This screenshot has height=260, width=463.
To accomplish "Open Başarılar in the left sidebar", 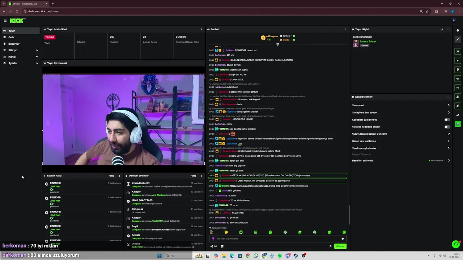I will click(x=20, y=44).
